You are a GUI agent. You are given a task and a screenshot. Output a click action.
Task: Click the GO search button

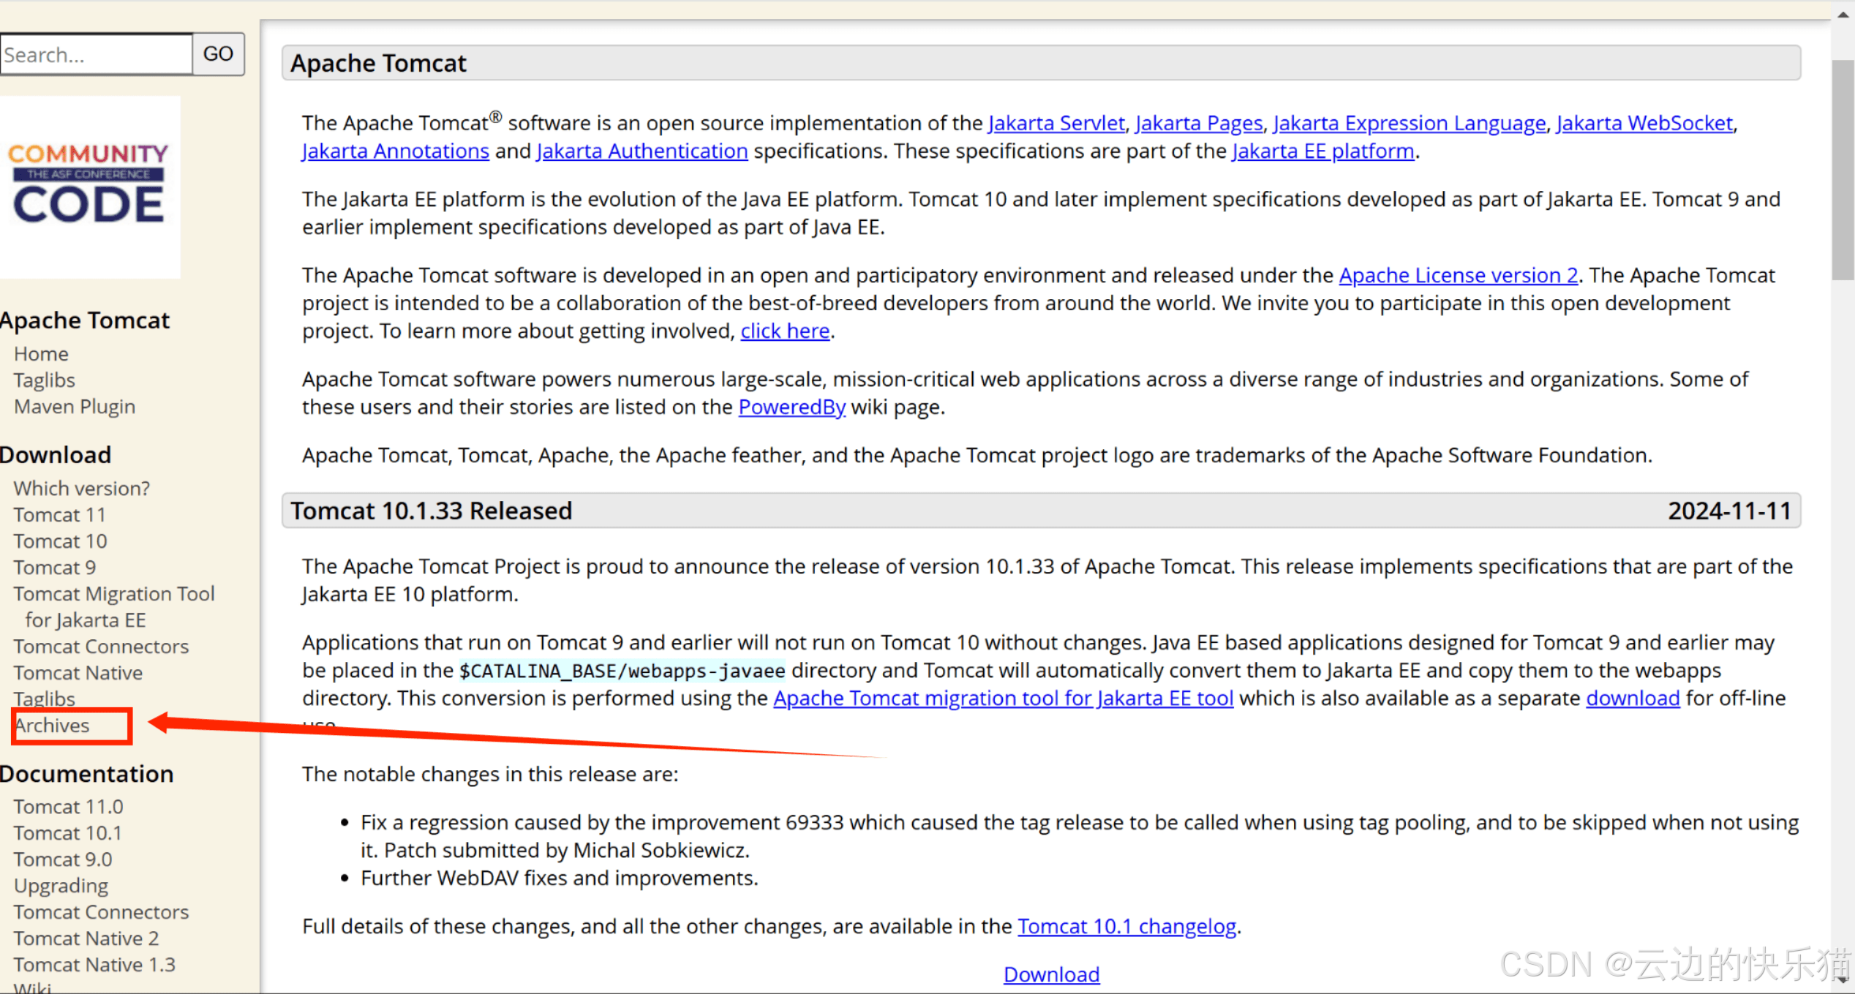click(x=218, y=54)
